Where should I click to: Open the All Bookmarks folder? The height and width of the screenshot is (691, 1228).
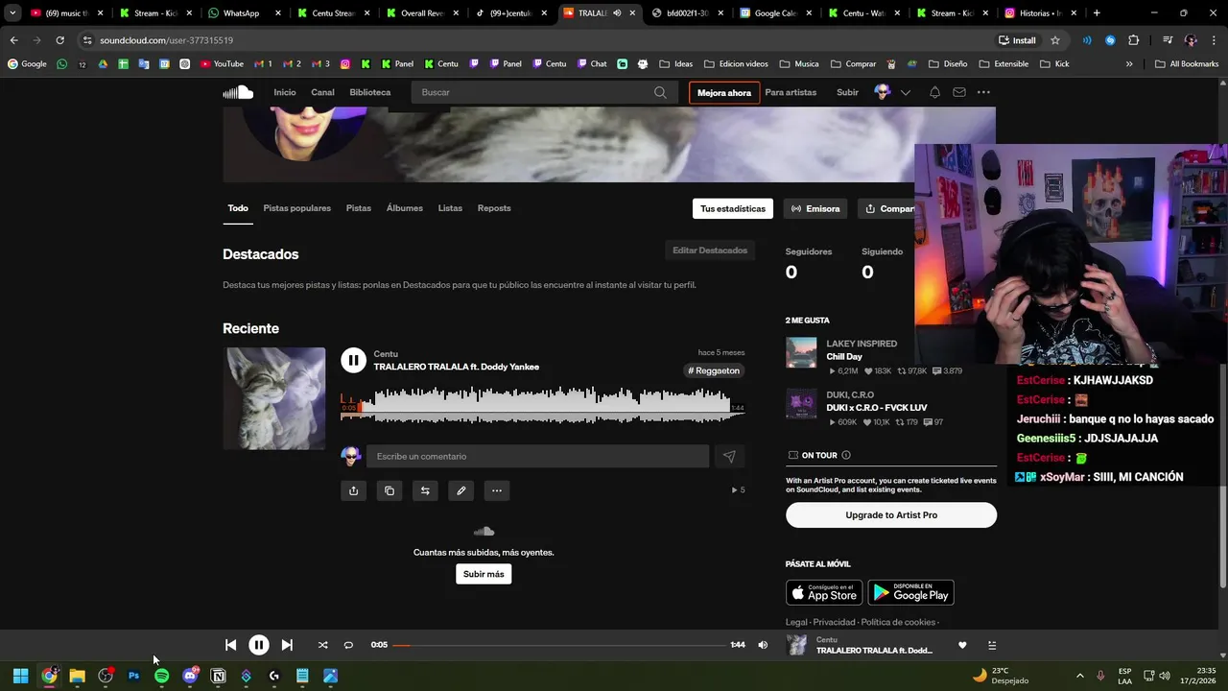click(1187, 64)
